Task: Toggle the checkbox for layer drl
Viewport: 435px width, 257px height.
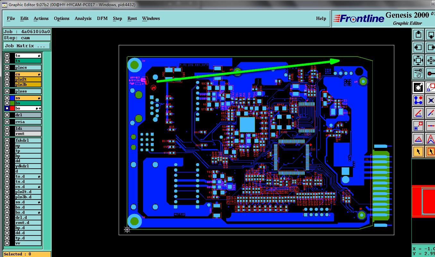Action: coord(7,115)
